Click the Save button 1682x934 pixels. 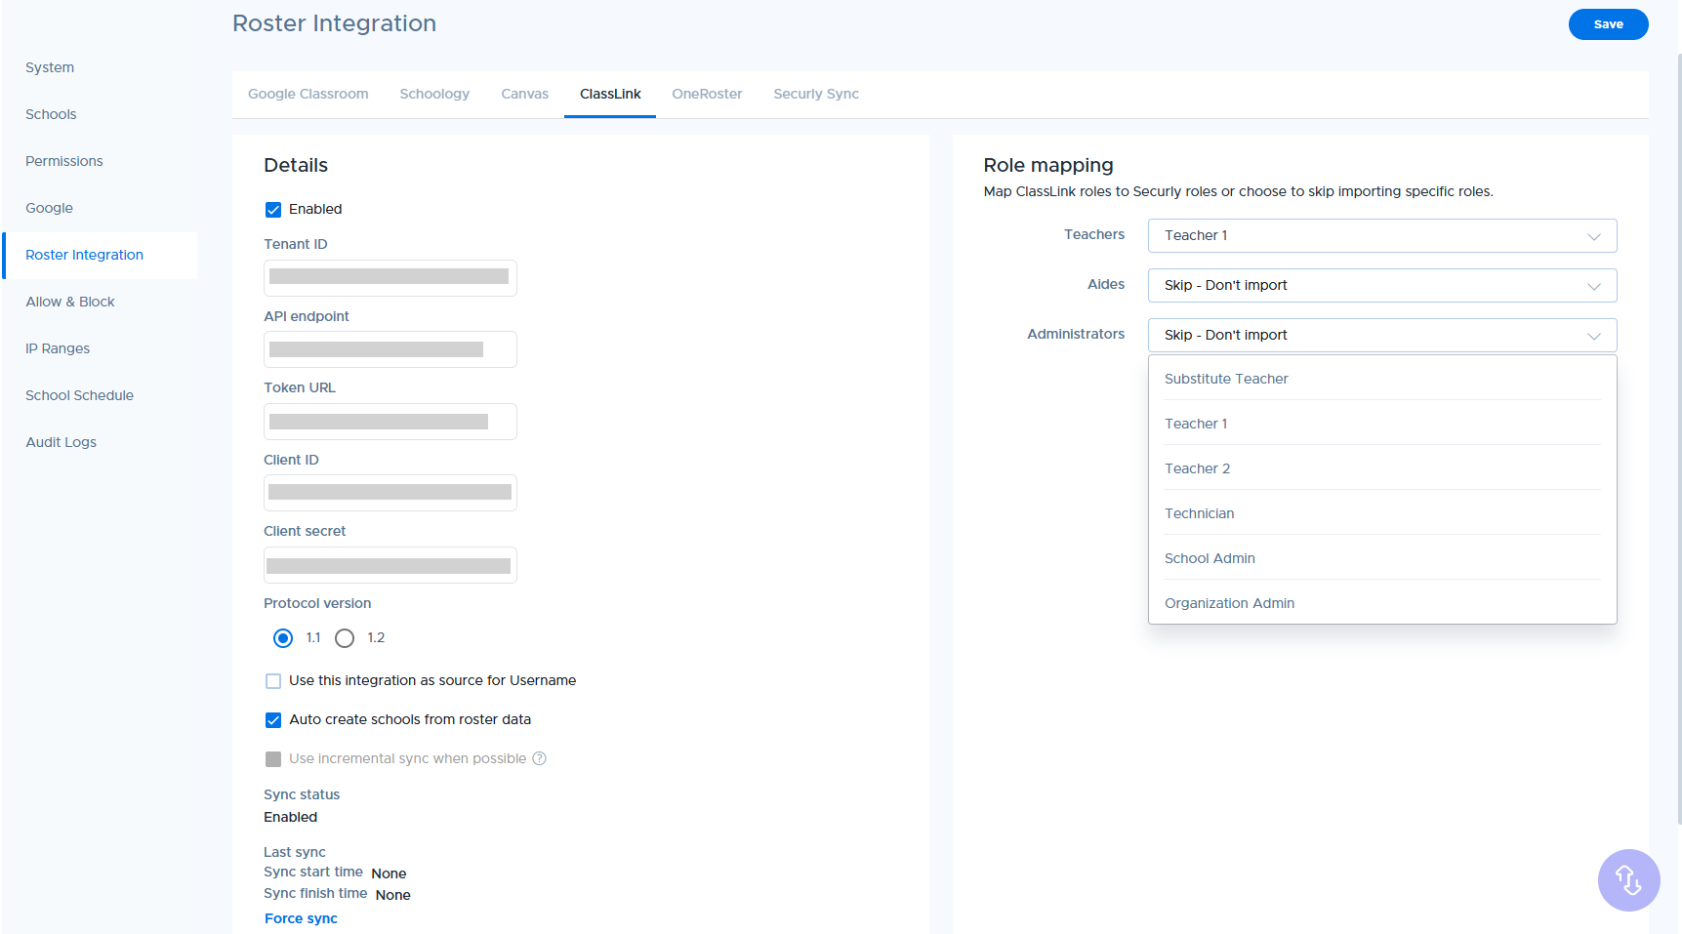[x=1608, y=24]
